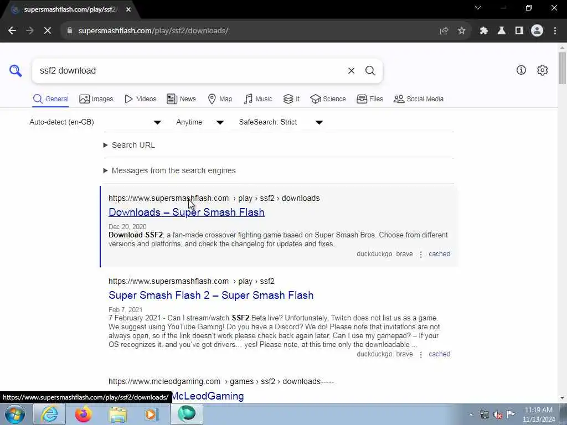The width and height of the screenshot is (567, 425).
Task: Clear the search box with the X
Action: (352, 71)
